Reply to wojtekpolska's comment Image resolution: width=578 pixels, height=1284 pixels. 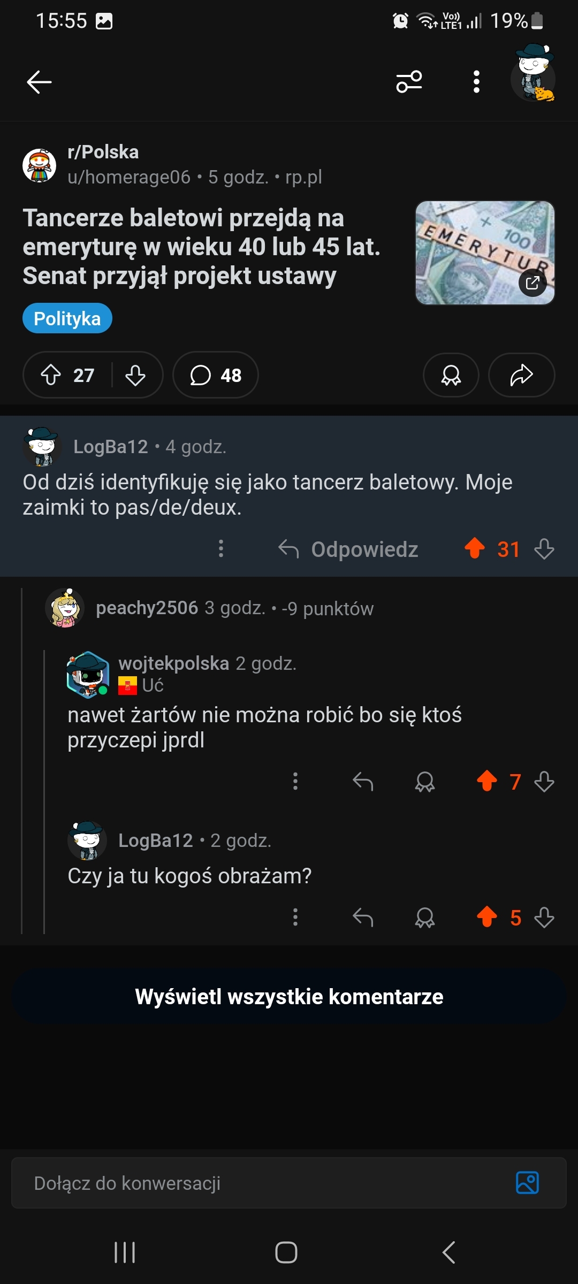tap(363, 782)
